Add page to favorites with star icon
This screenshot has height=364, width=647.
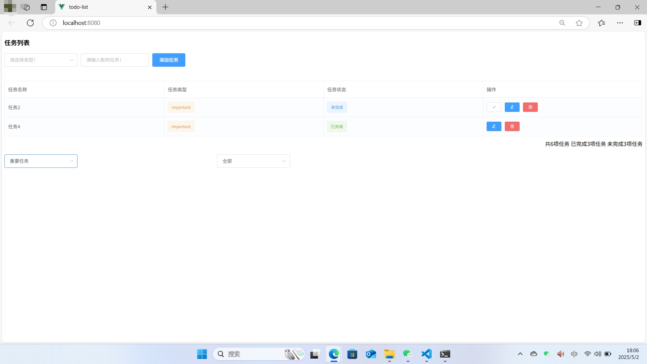pyautogui.click(x=579, y=23)
